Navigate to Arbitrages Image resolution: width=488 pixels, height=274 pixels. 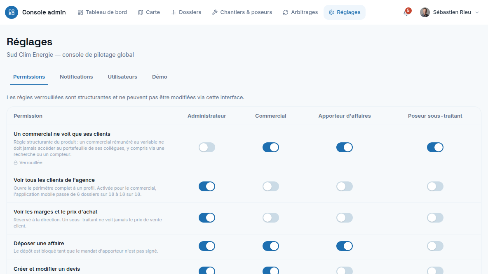[300, 12]
